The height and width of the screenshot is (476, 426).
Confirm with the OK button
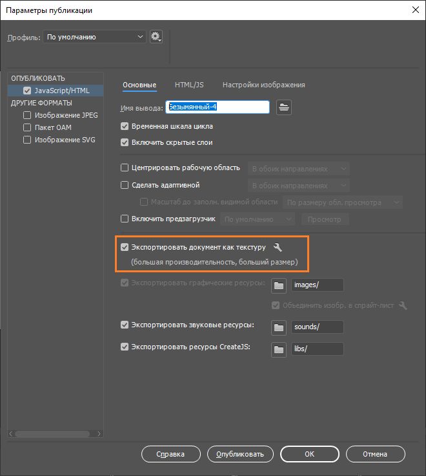point(309,454)
